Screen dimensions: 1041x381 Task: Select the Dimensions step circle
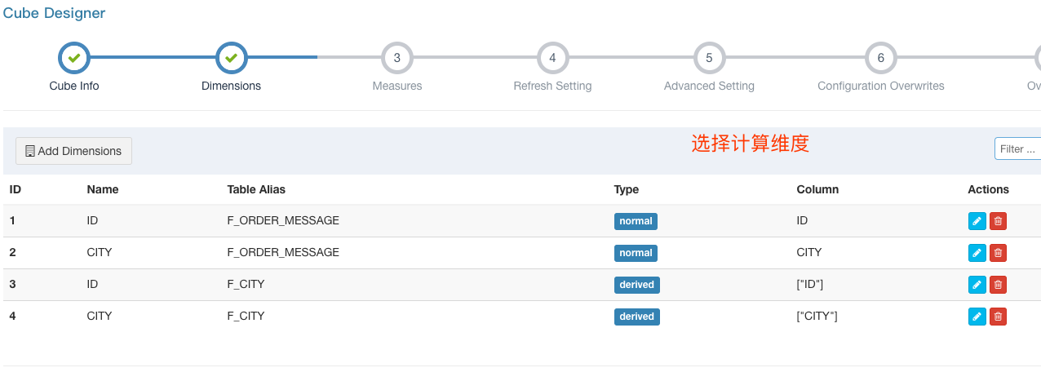click(231, 58)
